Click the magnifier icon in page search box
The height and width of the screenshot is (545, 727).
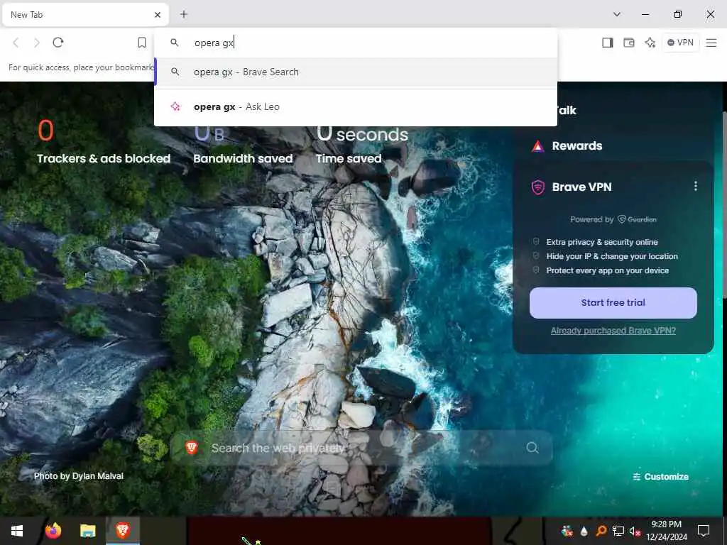coord(532,448)
